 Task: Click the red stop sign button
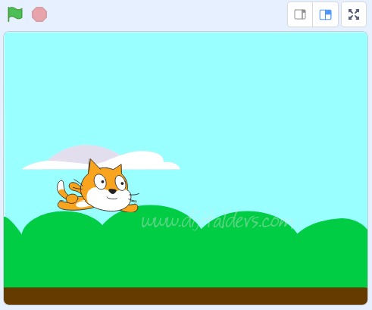point(39,14)
